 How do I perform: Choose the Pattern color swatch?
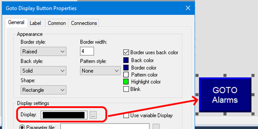pos(126,75)
